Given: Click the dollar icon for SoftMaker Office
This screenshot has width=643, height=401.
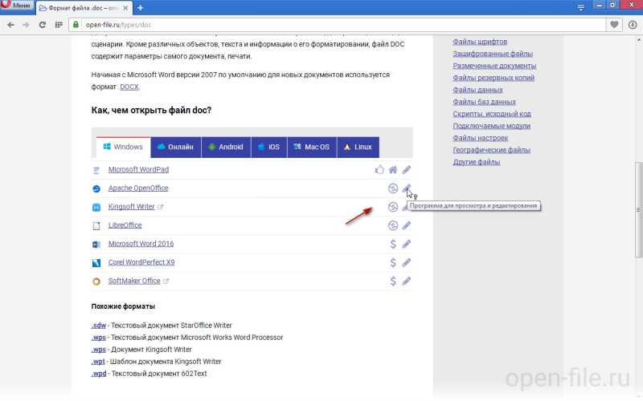Looking at the screenshot, I should tap(393, 282).
